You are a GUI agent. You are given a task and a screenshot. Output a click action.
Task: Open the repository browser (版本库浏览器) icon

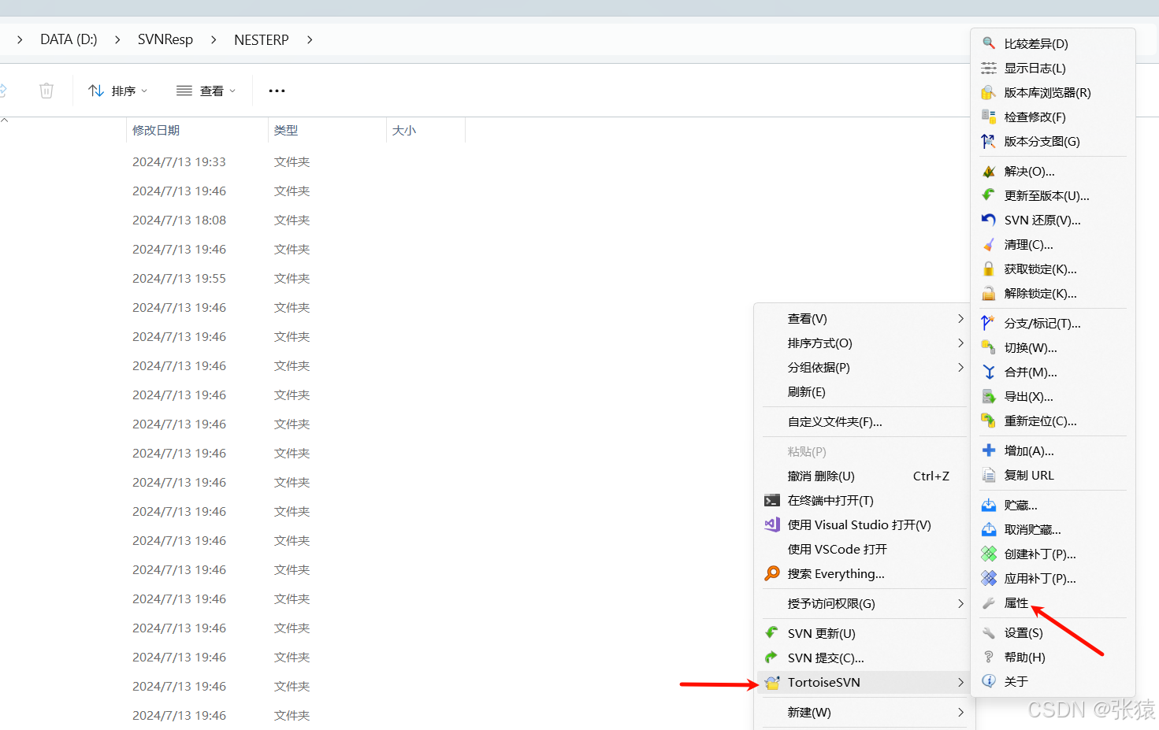coord(988,92)
